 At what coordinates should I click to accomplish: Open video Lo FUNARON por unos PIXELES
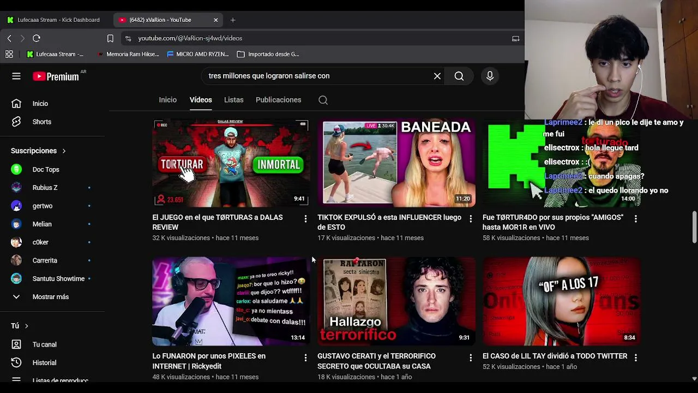(209, 361)
